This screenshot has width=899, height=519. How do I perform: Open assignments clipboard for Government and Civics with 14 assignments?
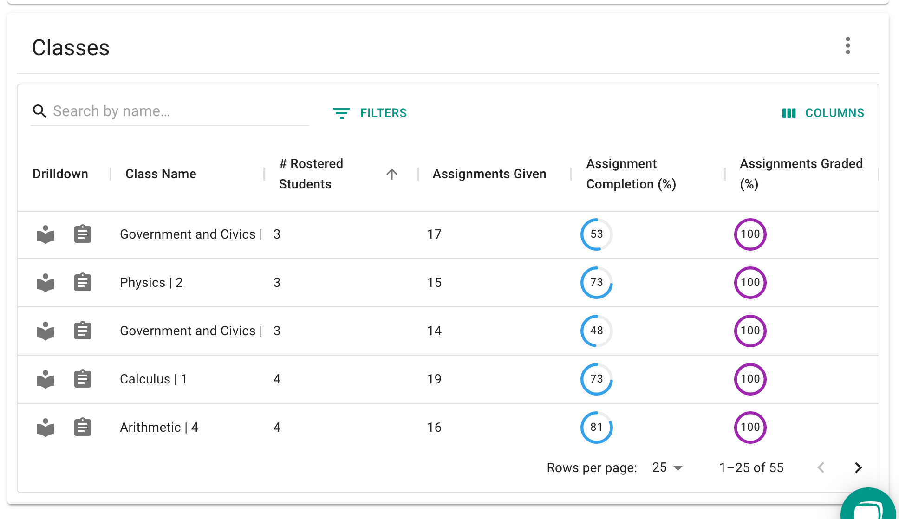pos(83,331)
